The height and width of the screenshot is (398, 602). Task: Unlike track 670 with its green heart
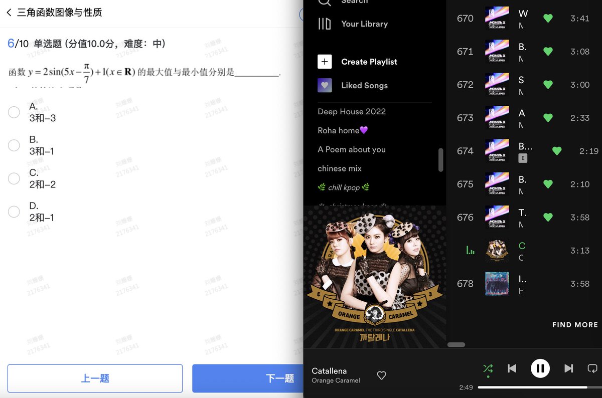pos(548,19)
